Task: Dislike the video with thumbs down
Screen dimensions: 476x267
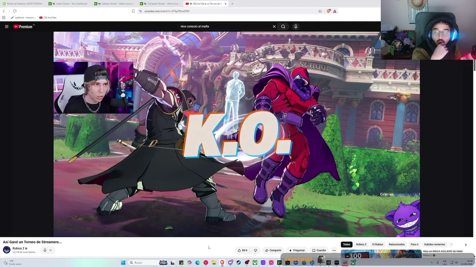Action: coord(255,250)
